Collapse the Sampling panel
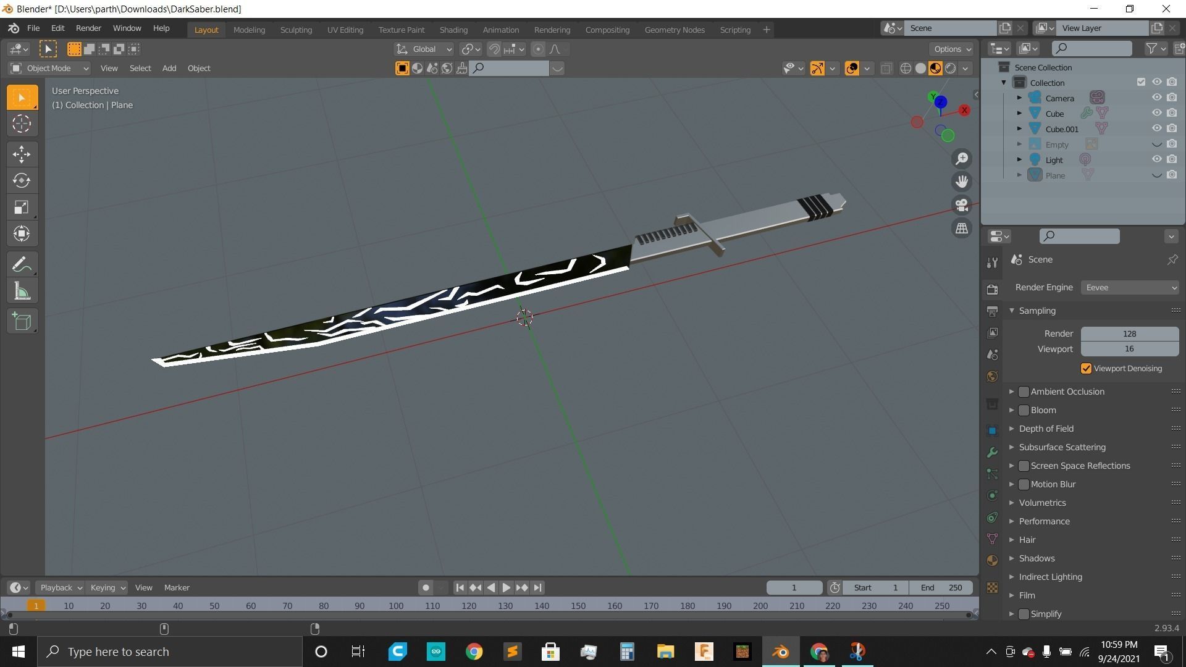This screenshot has height=667, width=1186. 1012,311
